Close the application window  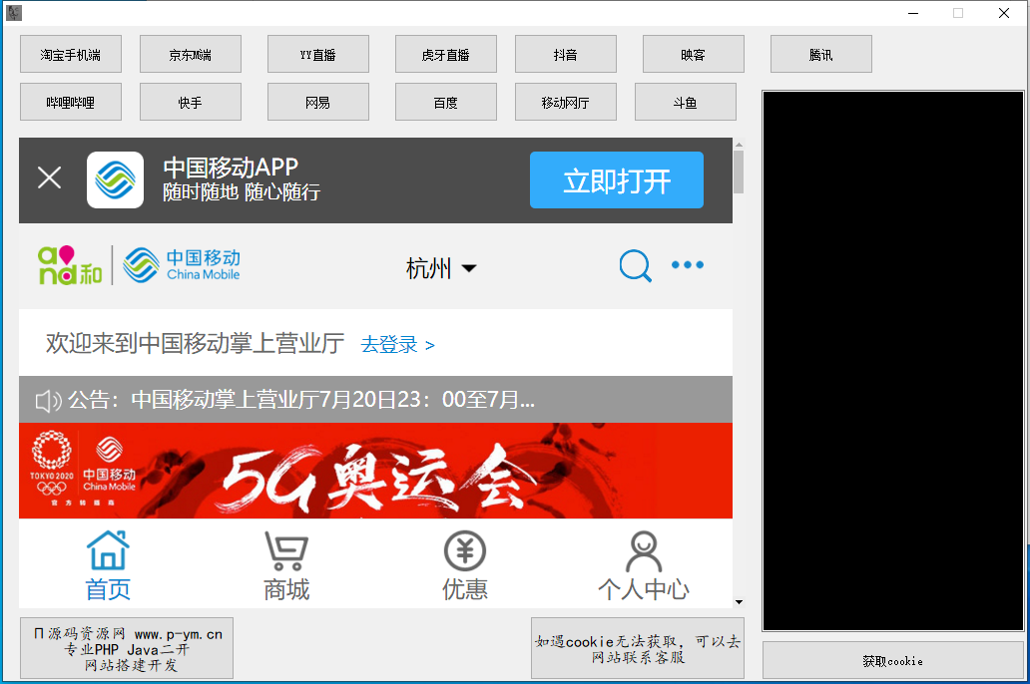coord(1004,13)
